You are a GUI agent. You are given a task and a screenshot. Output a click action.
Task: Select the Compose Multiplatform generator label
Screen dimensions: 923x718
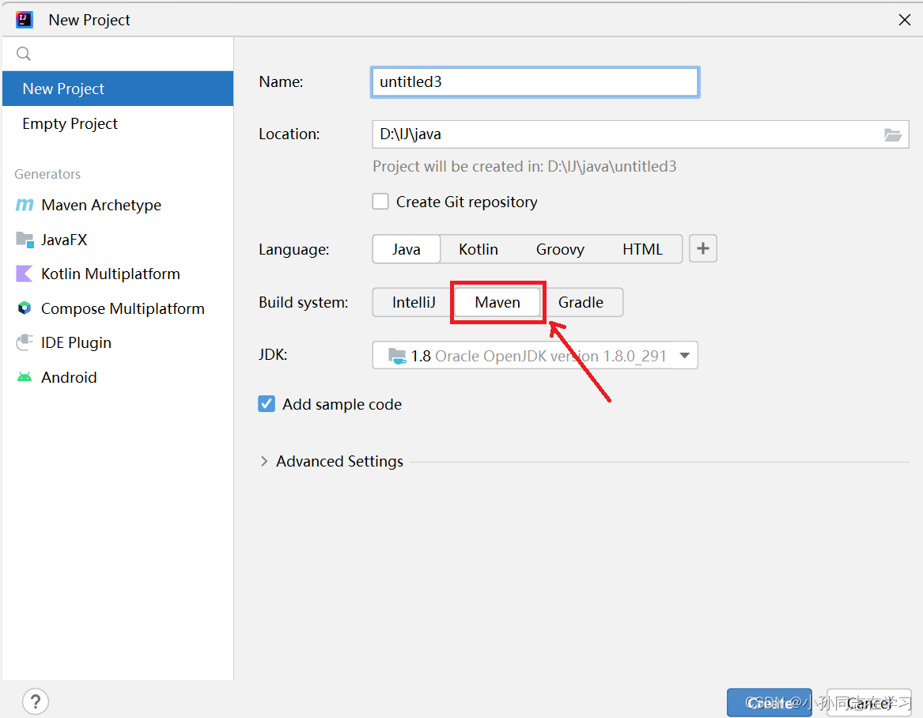tap(123, 308)
